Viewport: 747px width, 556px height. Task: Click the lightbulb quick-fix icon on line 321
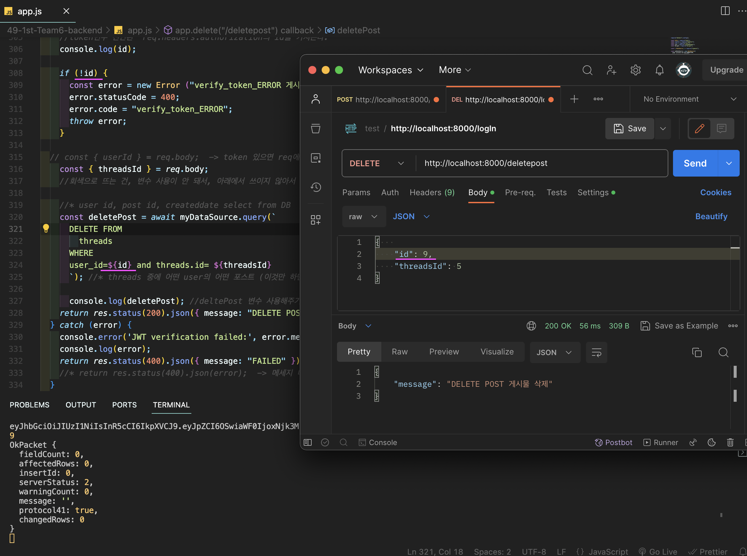pos(46,229)
